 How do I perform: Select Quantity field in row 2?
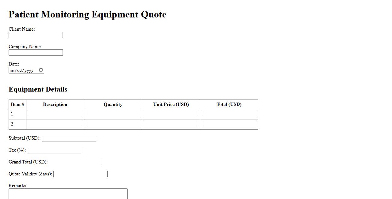113,124
